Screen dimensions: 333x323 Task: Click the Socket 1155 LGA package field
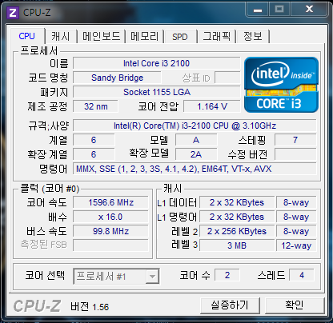pyautogui.click(x=156, y=92)
